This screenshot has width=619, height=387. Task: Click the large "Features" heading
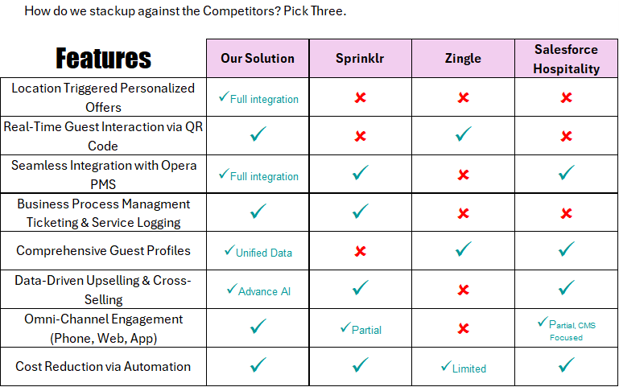pyautogui.click(x=103, y=58)
